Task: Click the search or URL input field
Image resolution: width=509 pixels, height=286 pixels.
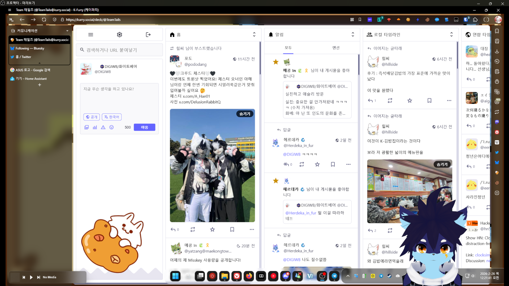Action: click(119, 50)
